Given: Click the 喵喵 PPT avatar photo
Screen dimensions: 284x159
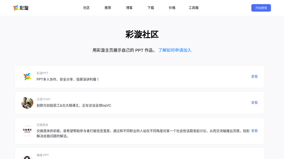Looking at the screenshot, I should click(x=27, y=157).
